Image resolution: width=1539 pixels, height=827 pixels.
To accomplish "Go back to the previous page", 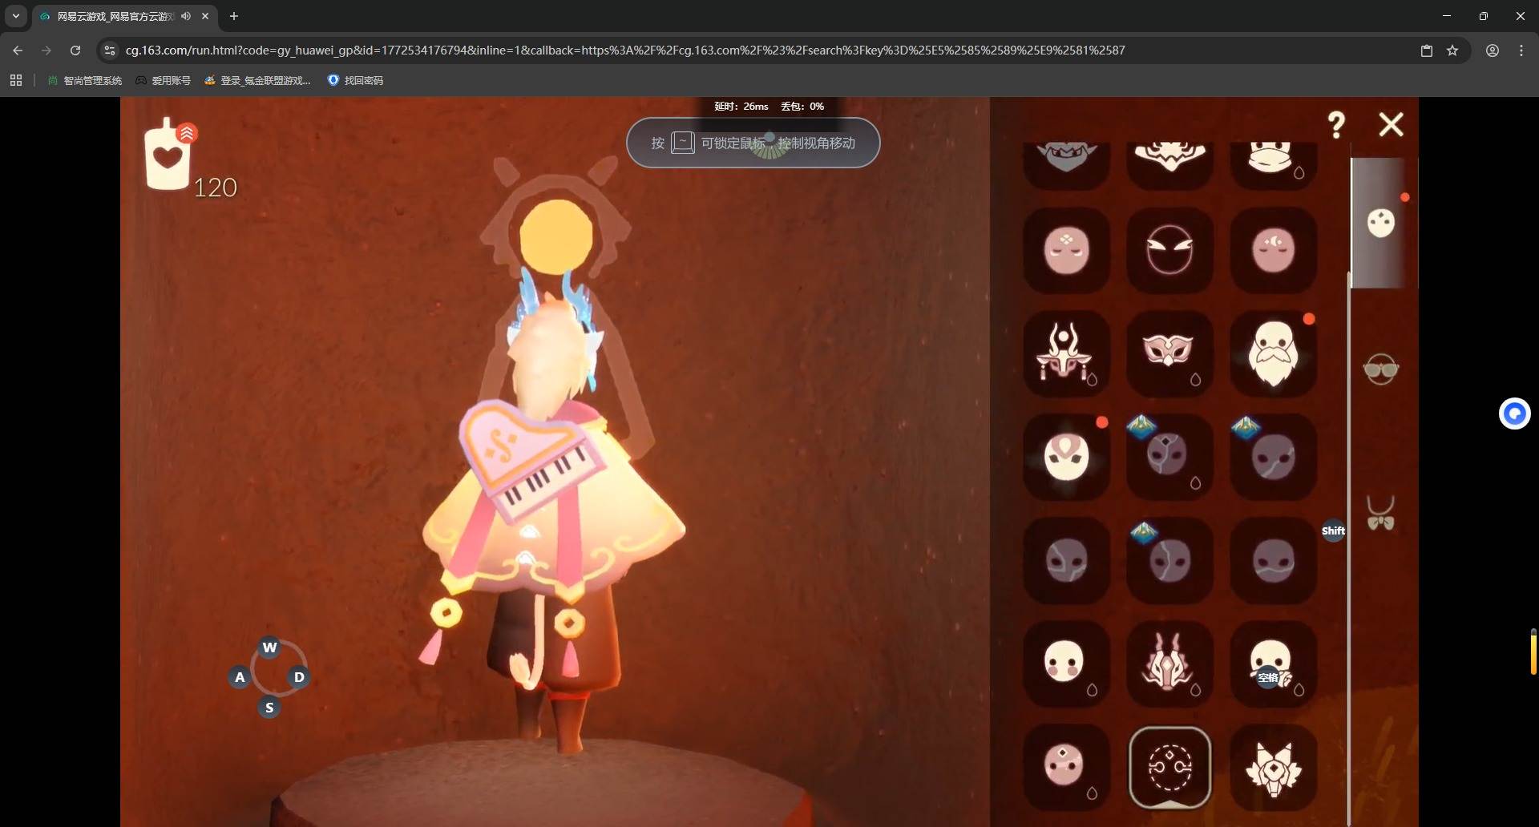I will (x=18, y=50).
